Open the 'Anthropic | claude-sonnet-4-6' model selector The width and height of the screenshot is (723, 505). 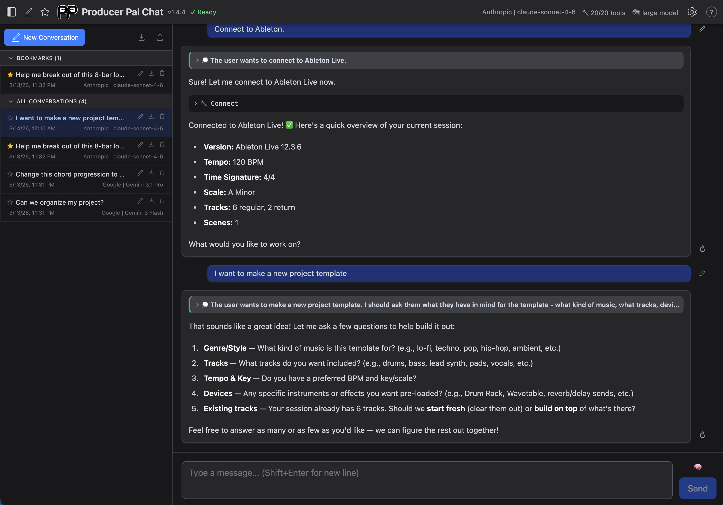point(528,12)
